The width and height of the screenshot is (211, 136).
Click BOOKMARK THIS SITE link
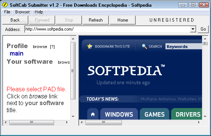[x=112, y=47]
